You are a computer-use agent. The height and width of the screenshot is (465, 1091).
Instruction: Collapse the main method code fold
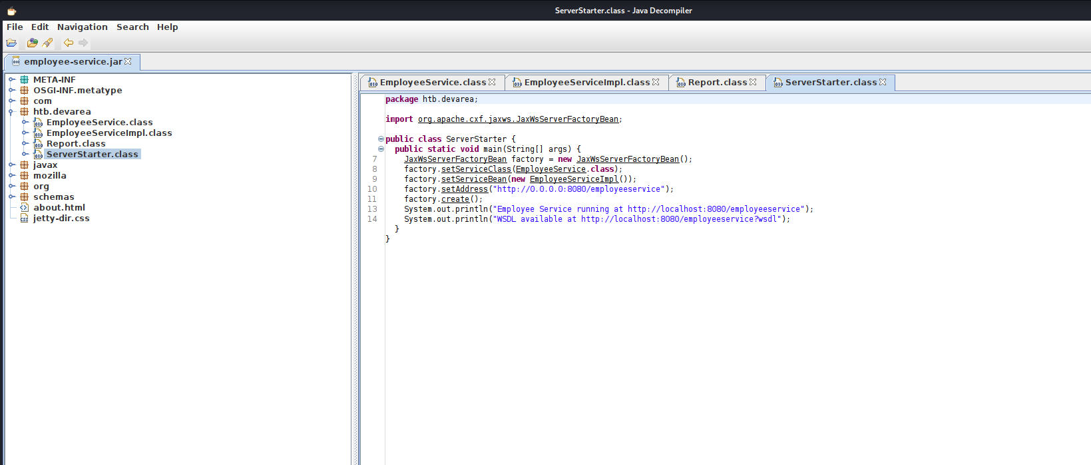(381, 149)
